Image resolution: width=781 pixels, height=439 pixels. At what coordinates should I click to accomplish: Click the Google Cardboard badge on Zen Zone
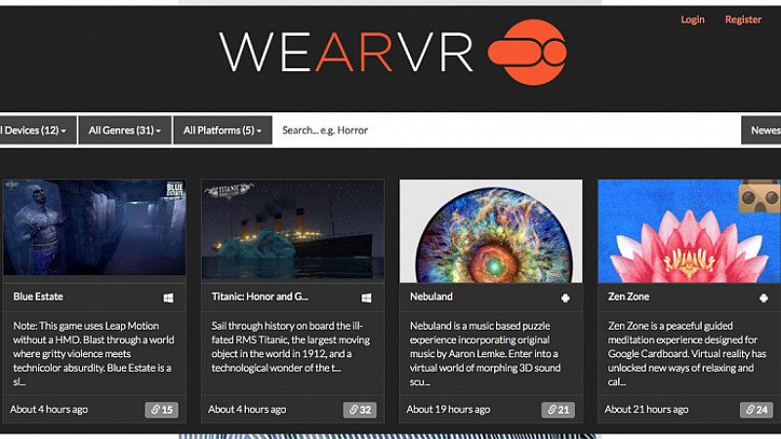(x=759, y=197)
